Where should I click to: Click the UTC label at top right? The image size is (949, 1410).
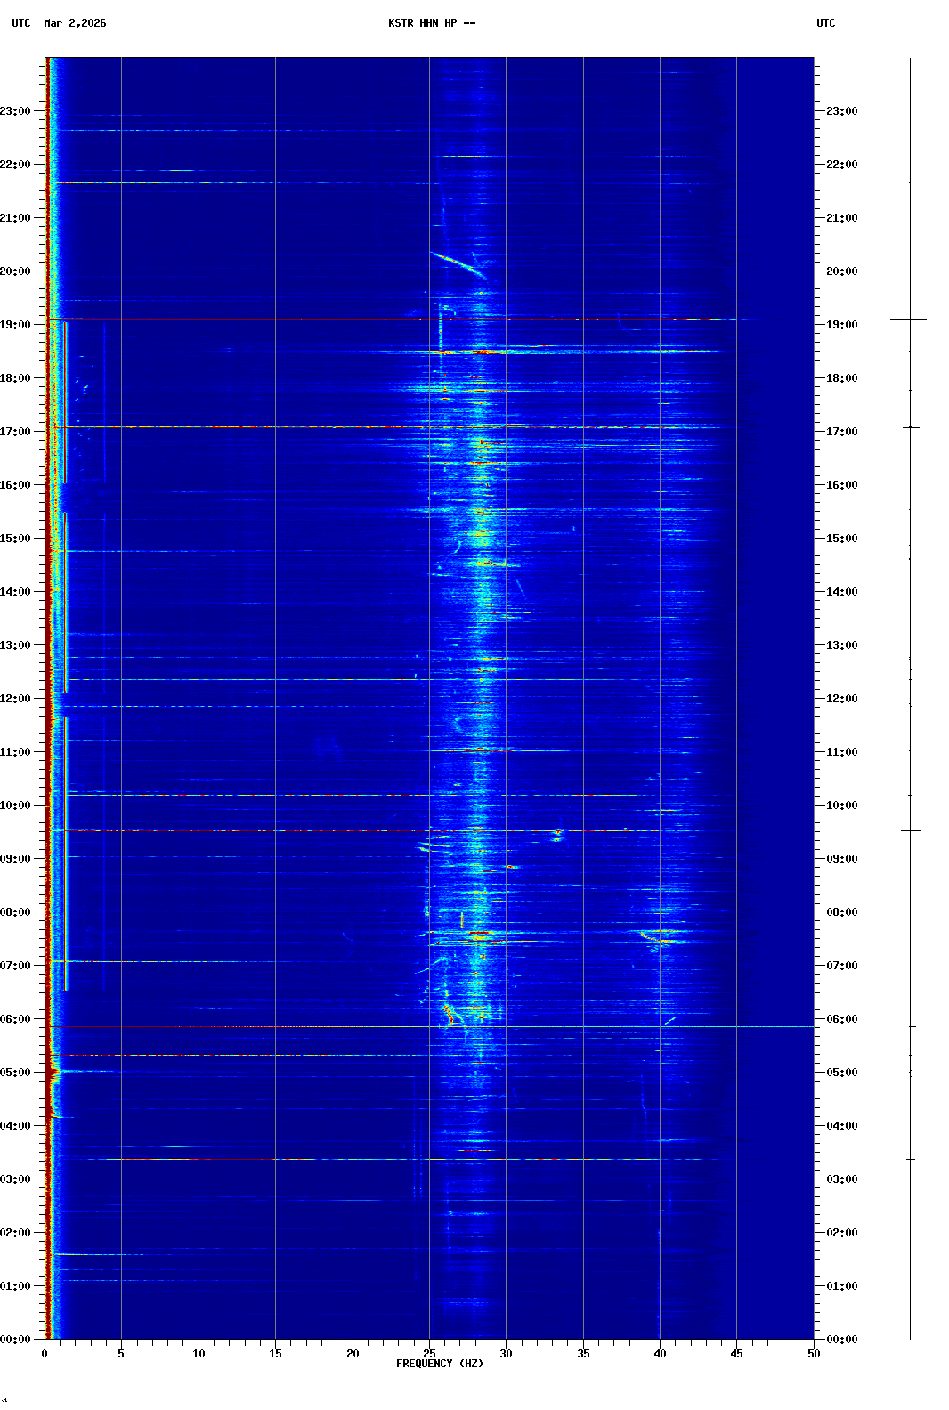click(x=825, y=23)
